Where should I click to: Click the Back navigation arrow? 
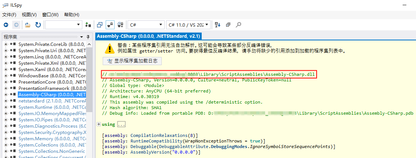click(x=6, y=25)
